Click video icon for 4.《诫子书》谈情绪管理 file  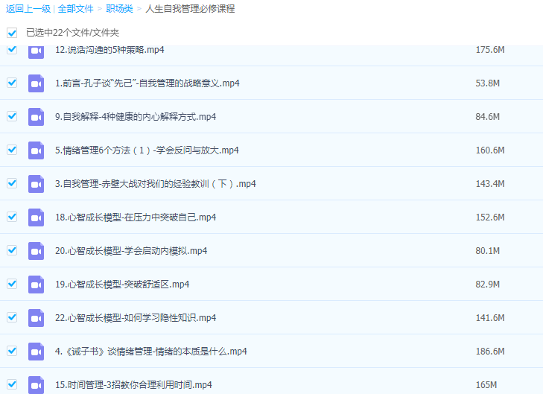pyautogui.click(x=36, y=352)
